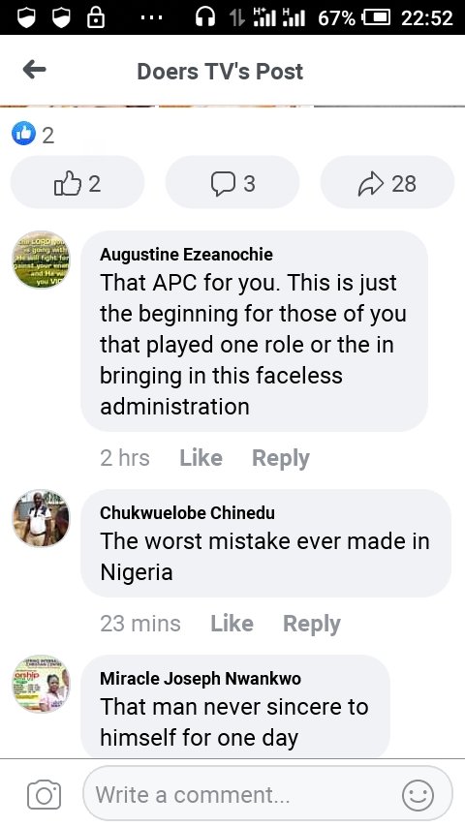Tap the share arrow showing 28

[x=387, y=182]
